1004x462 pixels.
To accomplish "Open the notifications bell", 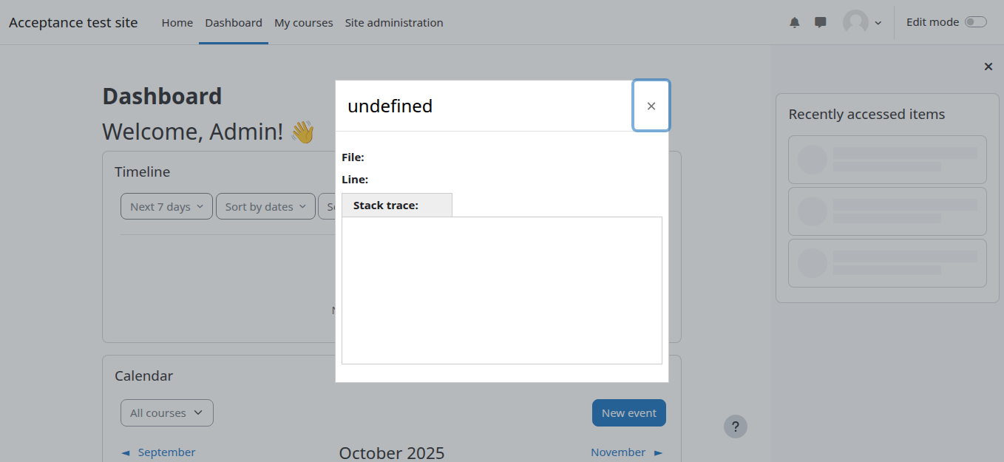I will [x=795, y=22].
